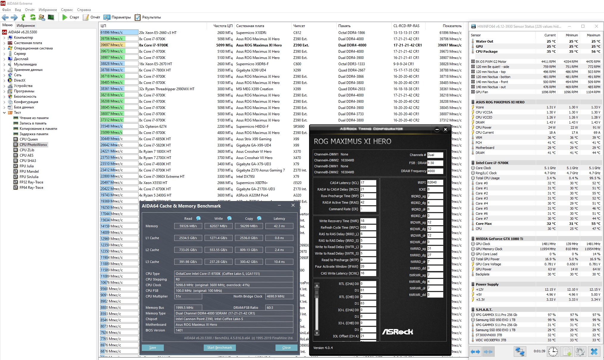This screenshot has width=604, height=360.
Task: Click the green up-level arrow icon
Action: click(24, 17)
